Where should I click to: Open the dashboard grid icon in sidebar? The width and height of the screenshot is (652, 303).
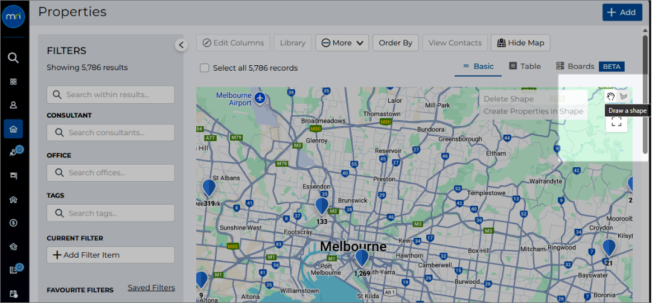13,81
